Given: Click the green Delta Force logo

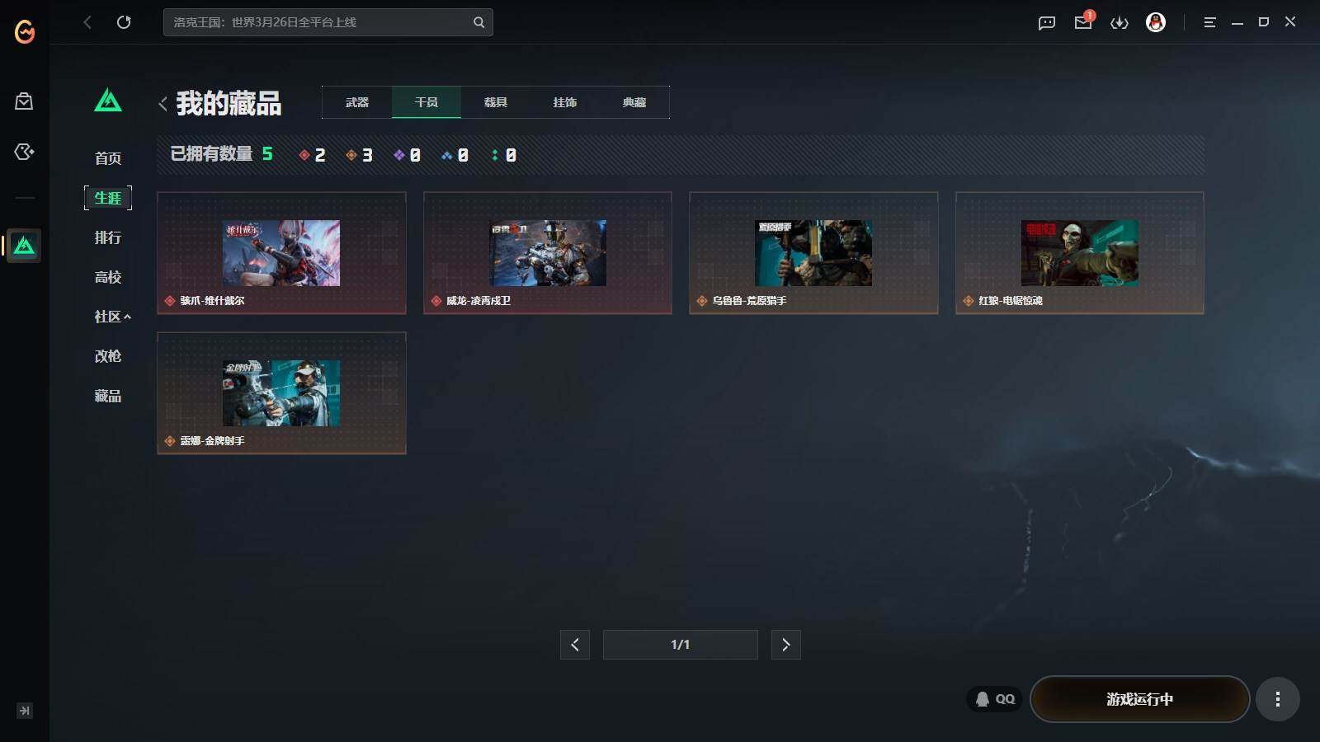Looking at the screenshot, I should click(x=108, y=101).
